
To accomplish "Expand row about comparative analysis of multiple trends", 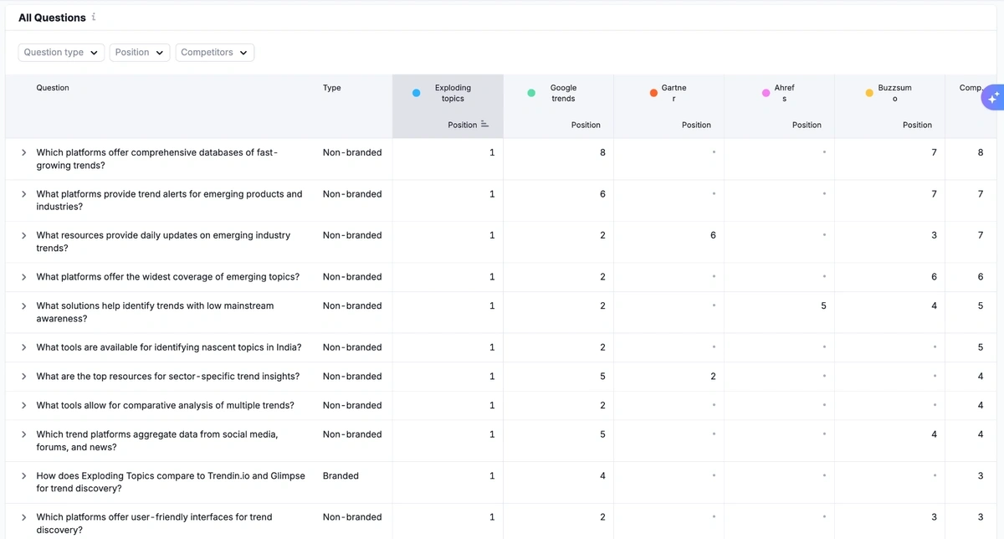I will tap(23, 405).
